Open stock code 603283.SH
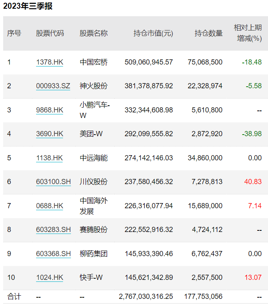This screenshot has width=268, height=306. [x=53, y=230]
